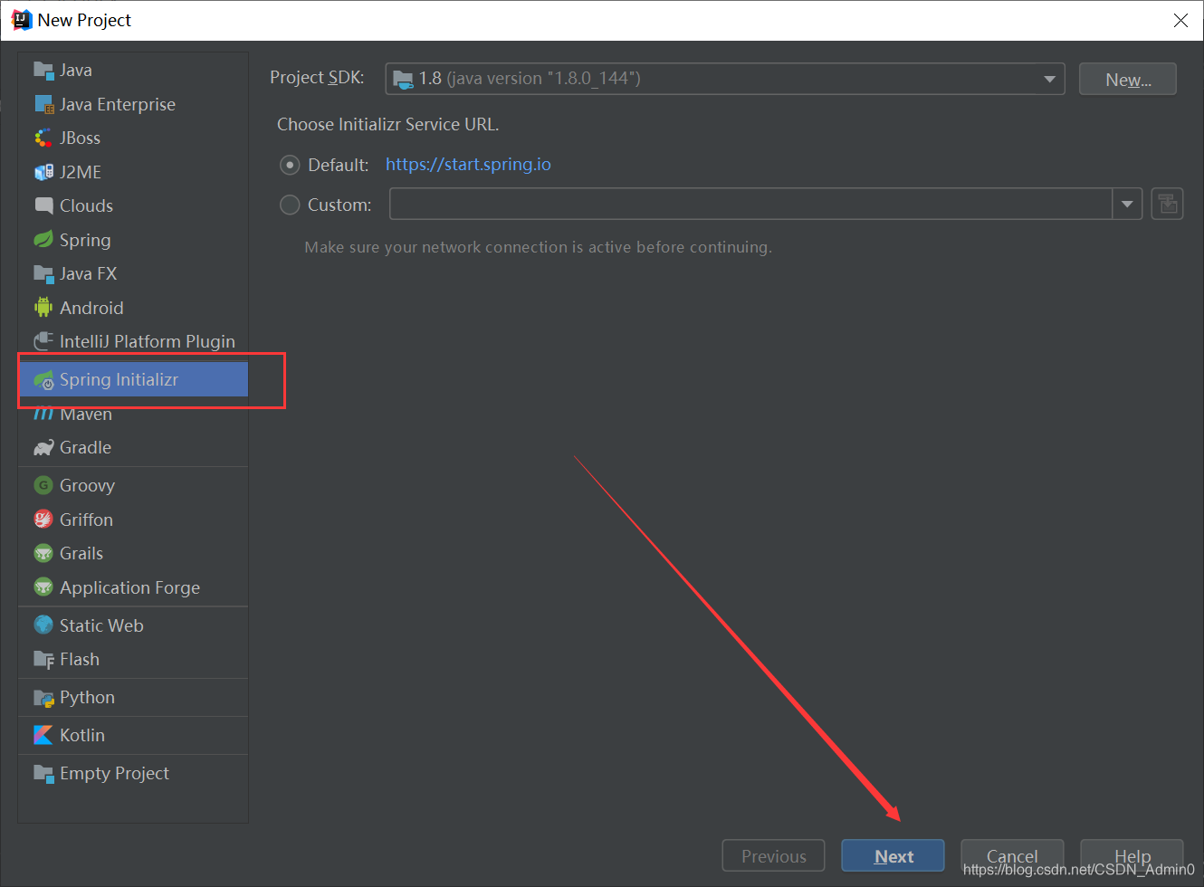The height and width of the screenshot is (887, 1204).
Task: Select Griffon project type label
Action: (x=86, y=520)
